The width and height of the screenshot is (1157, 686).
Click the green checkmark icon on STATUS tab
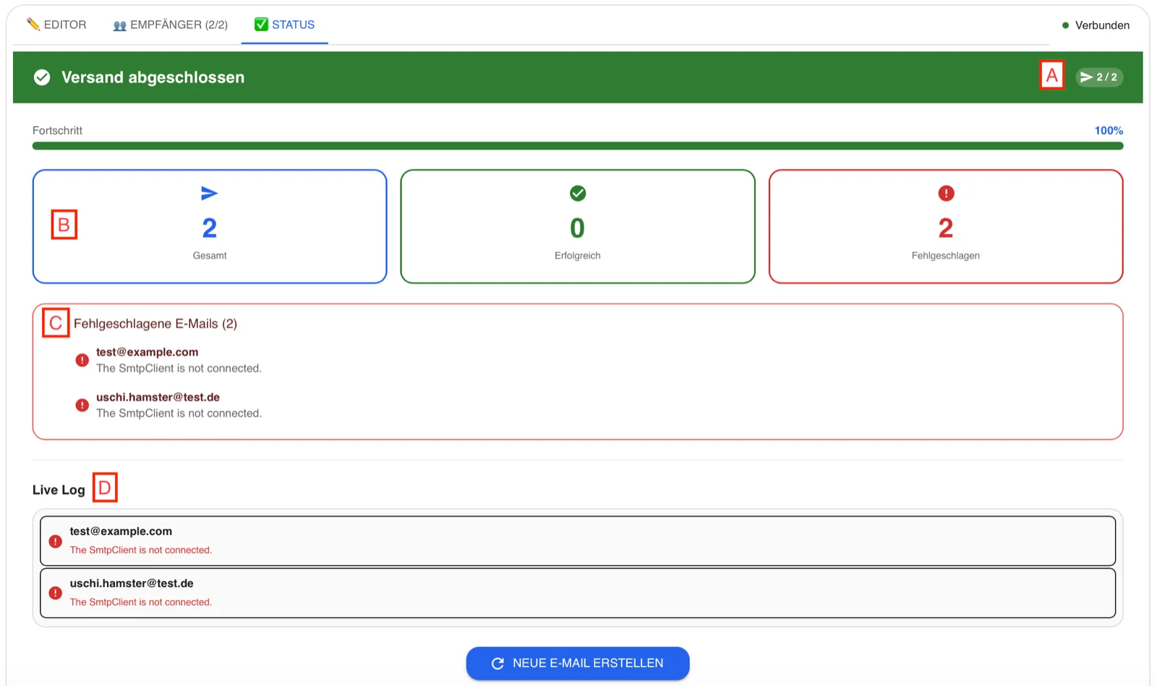coord(261,24)
